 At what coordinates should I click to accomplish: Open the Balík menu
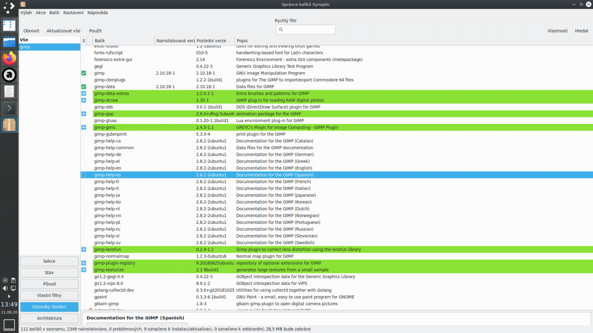tap(54, 12)
